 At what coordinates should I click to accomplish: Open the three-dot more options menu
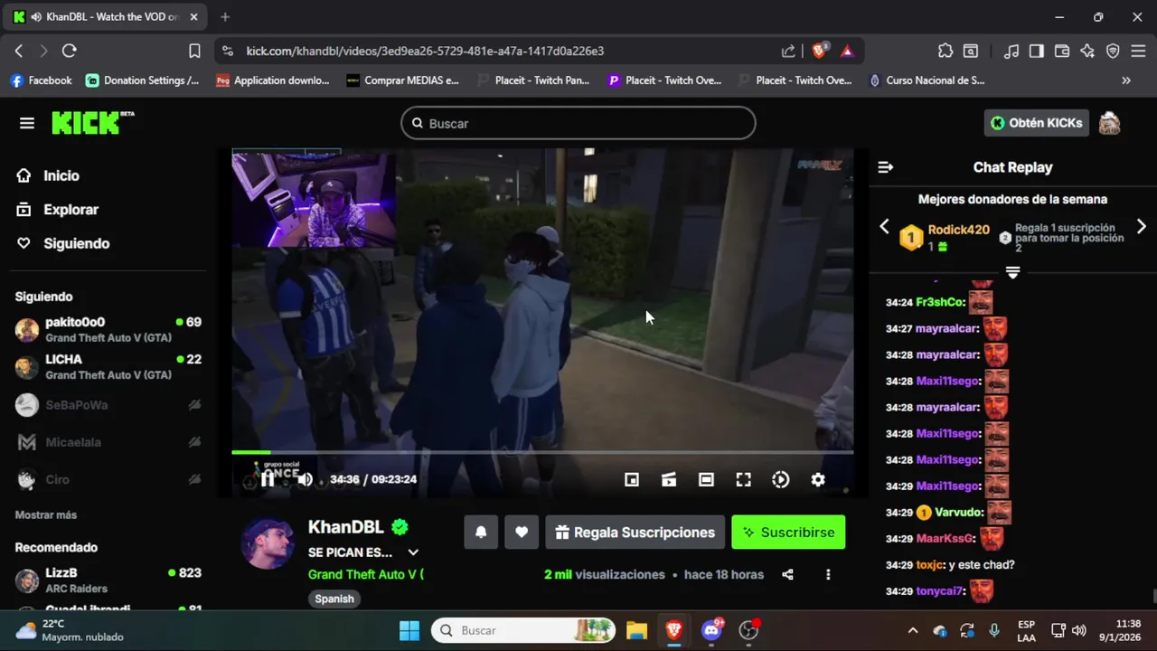point(828,574)
